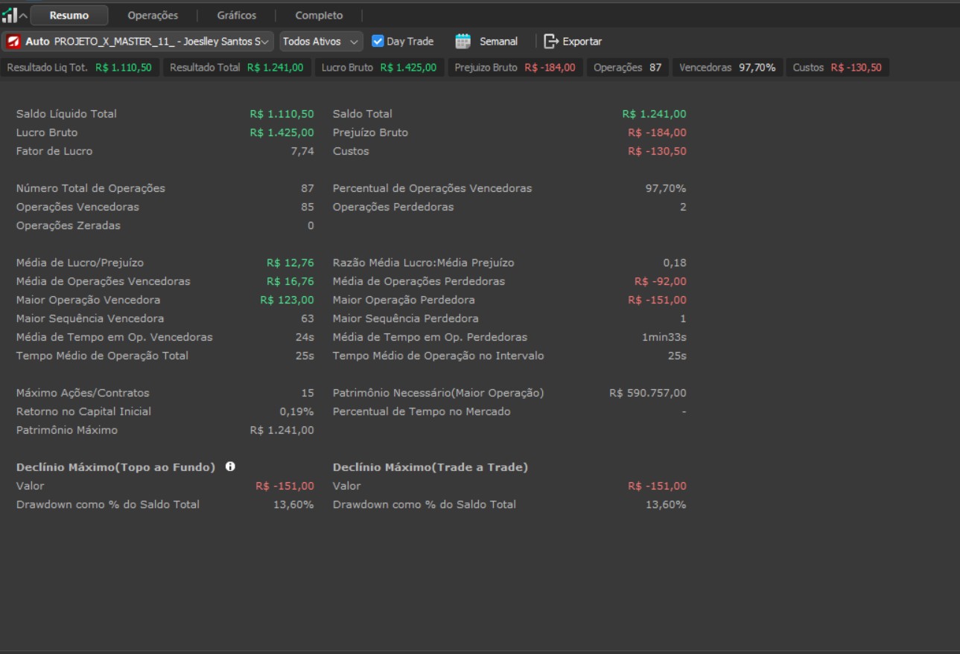Image resolution: width=960 pixels, height=654 pixels.
Task: Click the export icon
Action: coord(551,42)
